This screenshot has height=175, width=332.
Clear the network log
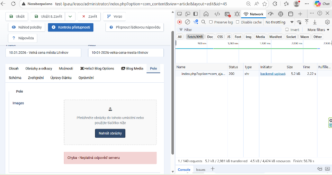pyautogui.click(x=188, y=22)
